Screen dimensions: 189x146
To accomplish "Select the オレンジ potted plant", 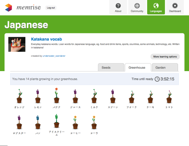I will (x=19, y=96).
